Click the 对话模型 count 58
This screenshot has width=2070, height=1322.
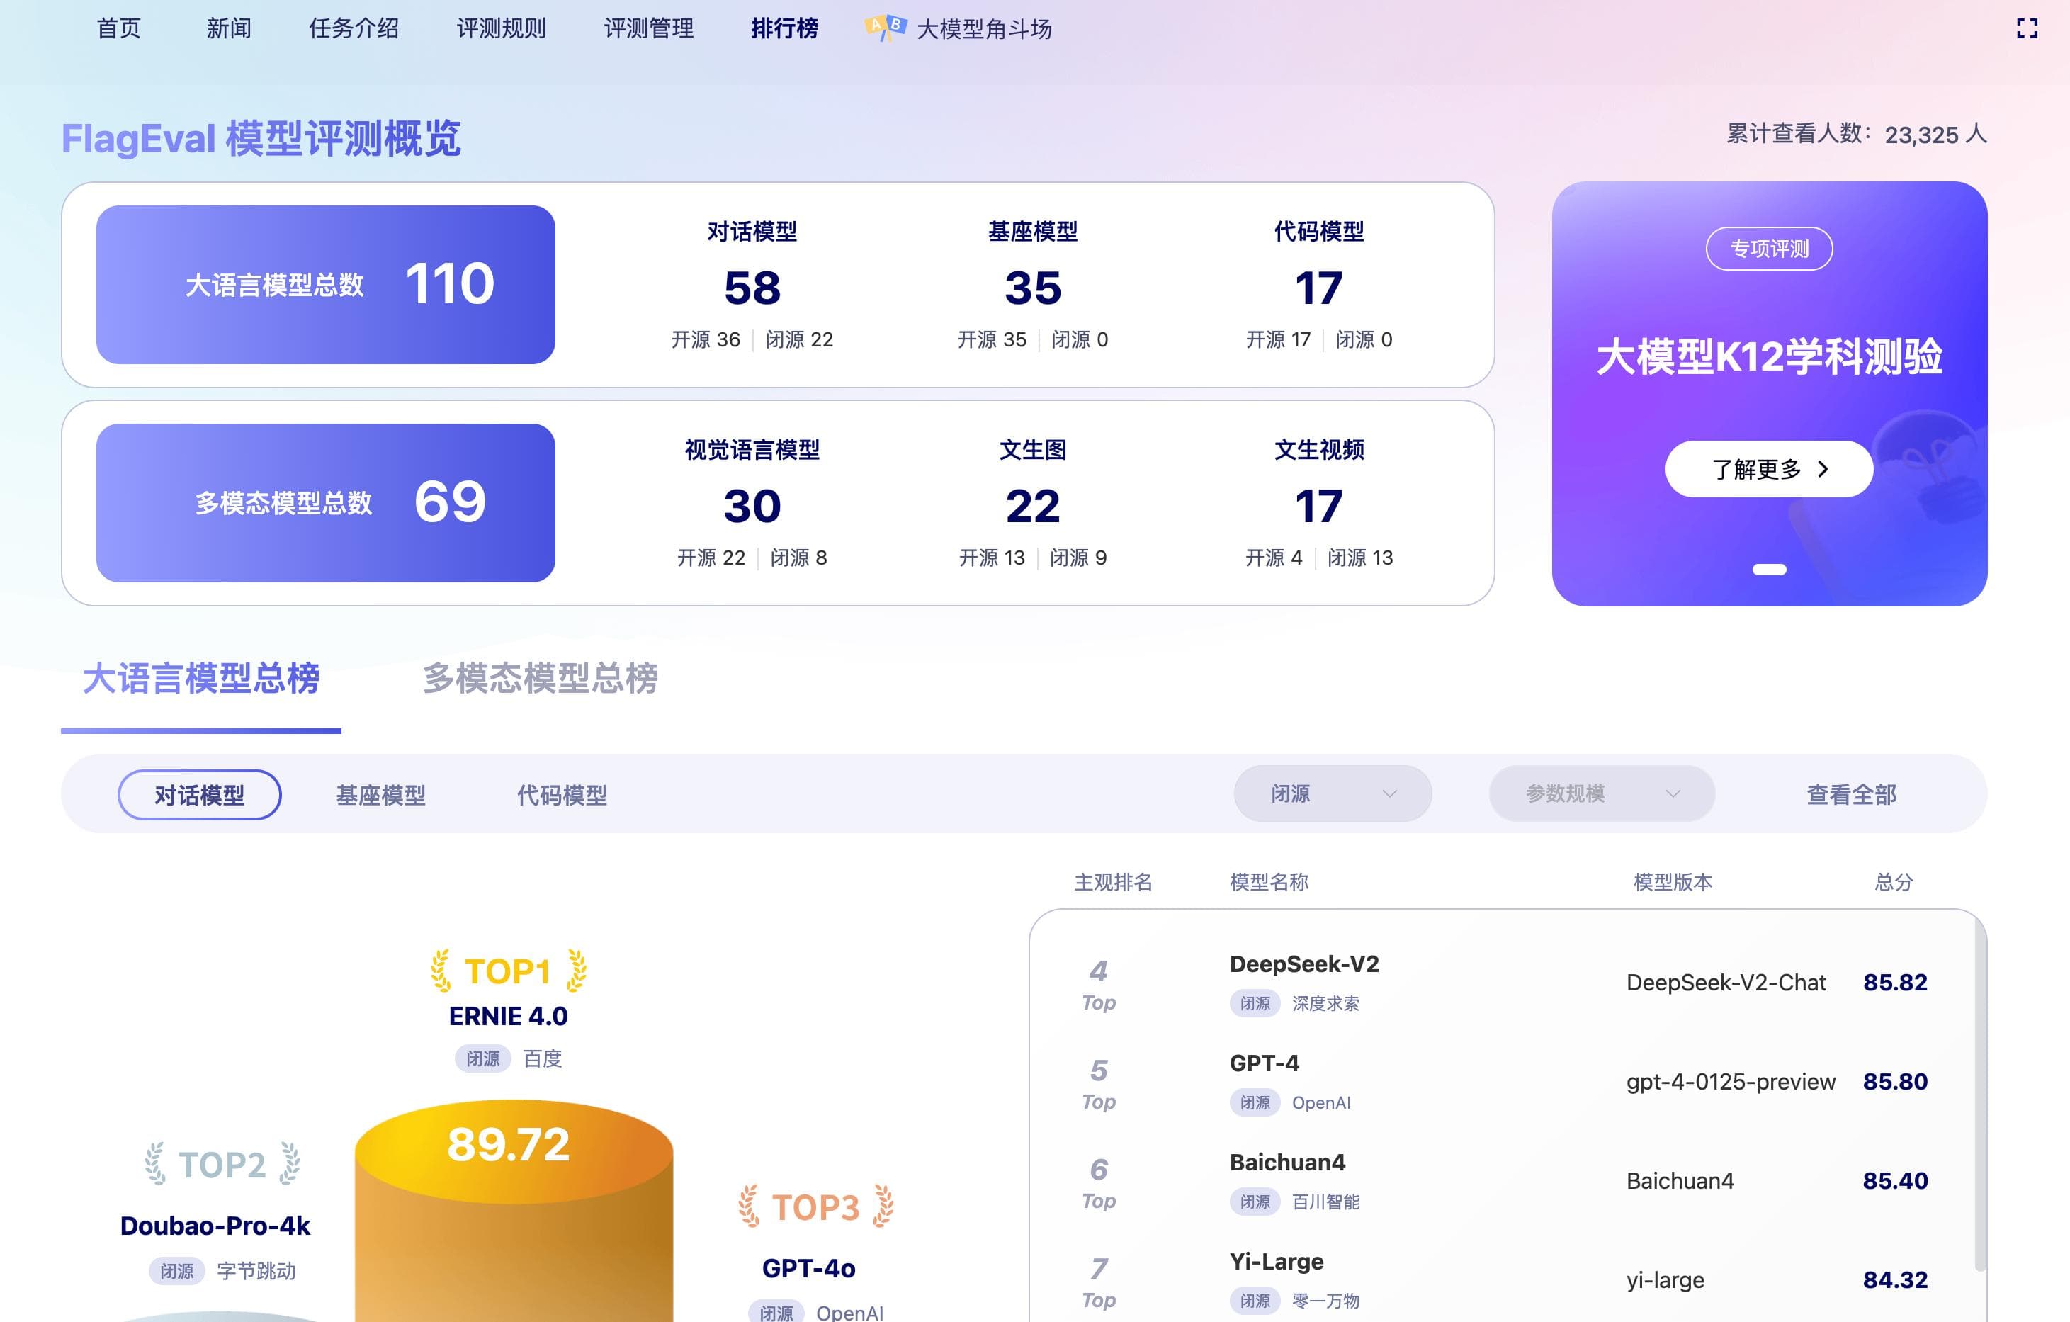tap(752, 288)
